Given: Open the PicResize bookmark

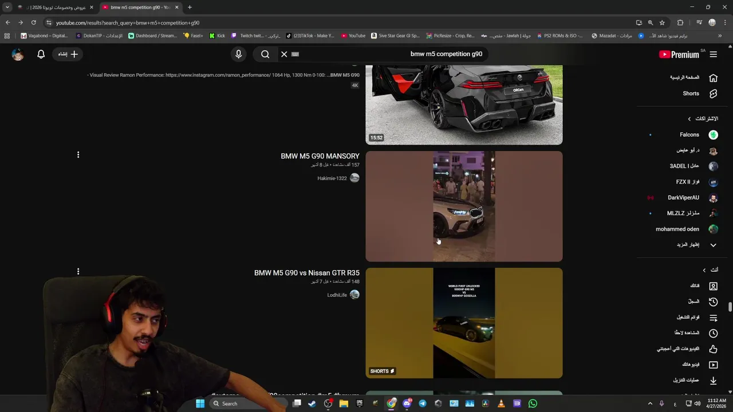Looking at the screenshot, I should coord(450,35).
